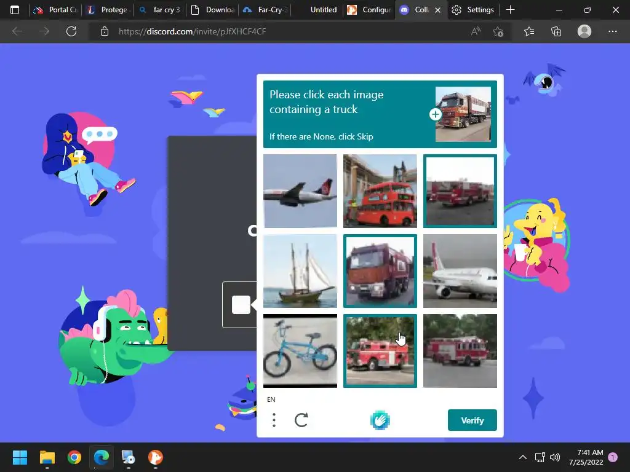Open the browser profile avatar
Screen dimensions: 630x472
[584, 31]
